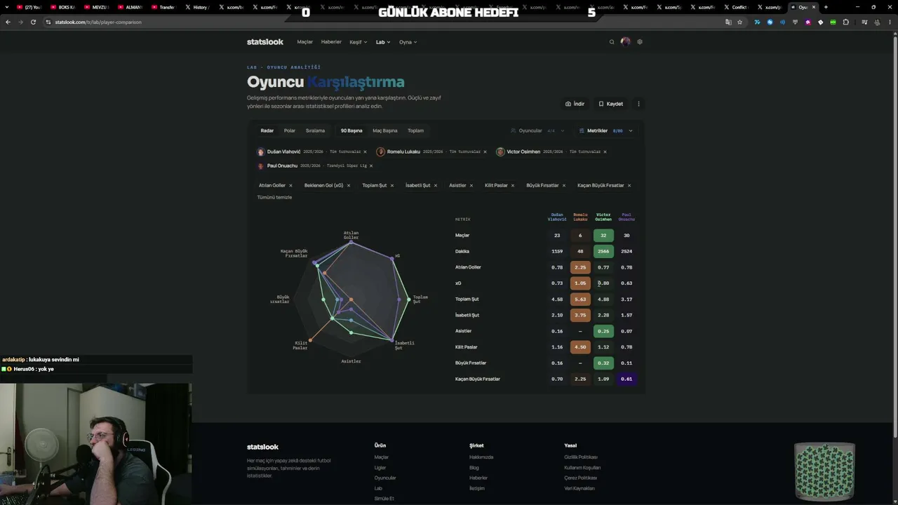898x505 pixels.
Task: Remove Romelu Lukaku from the comparison
Action: coord(485,151)
